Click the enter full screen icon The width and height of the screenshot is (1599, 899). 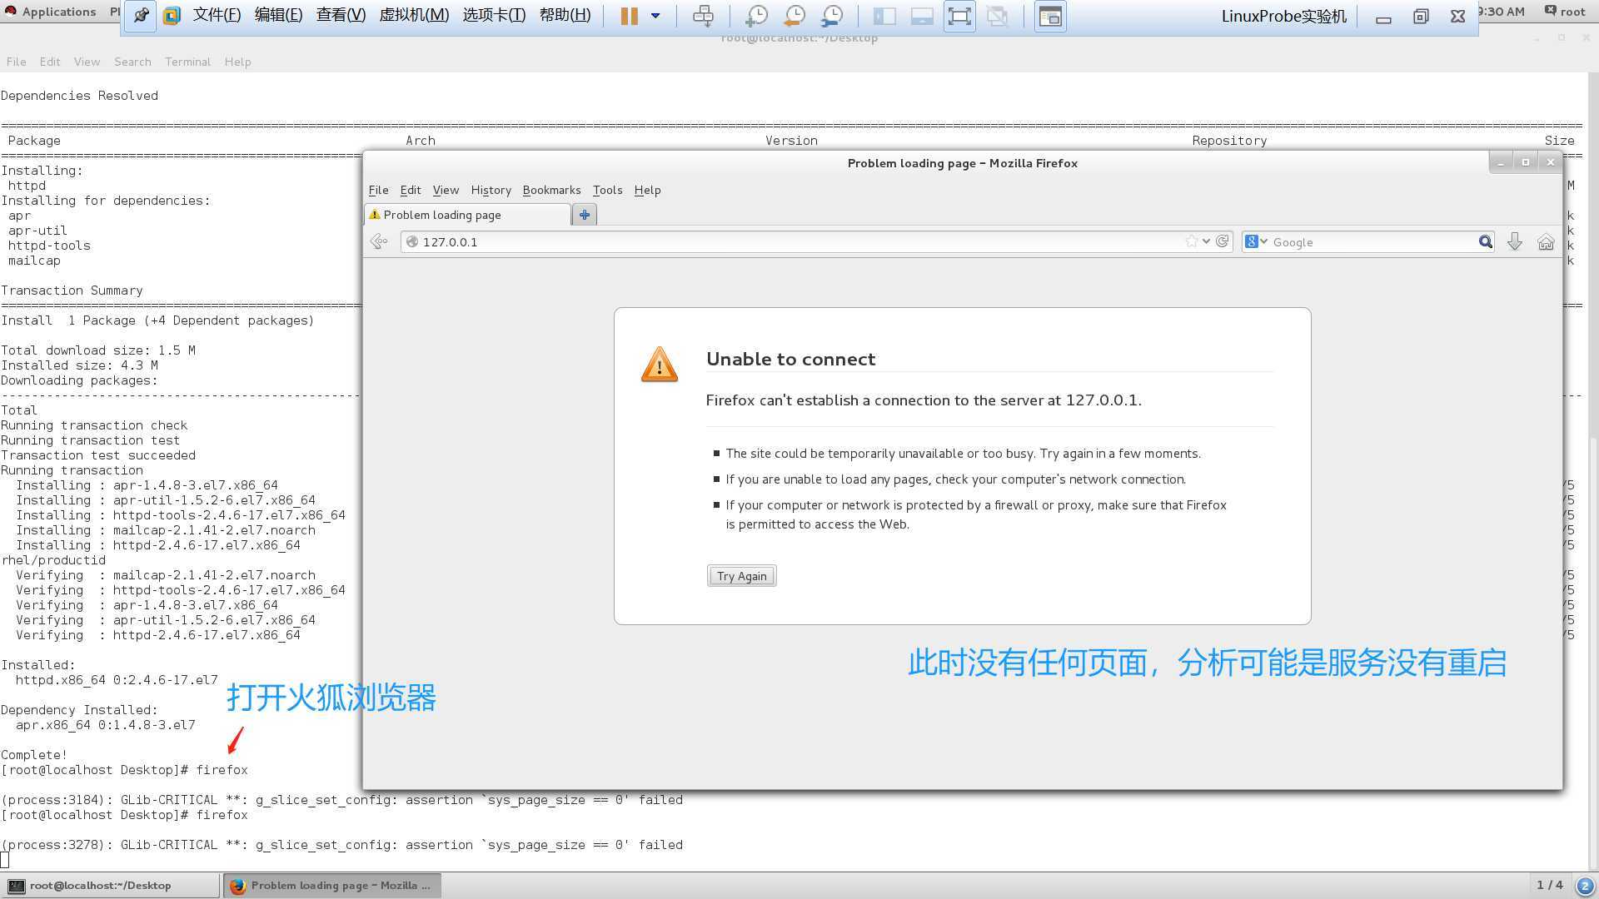tap(959, 16)
